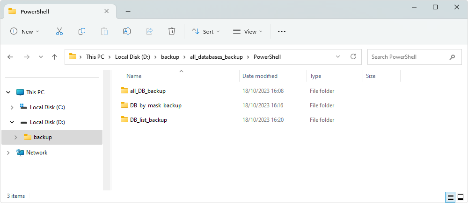This screenshot has width=468, height=203.
Task: Open the New item dropdown
Action: tap(25, 32)
